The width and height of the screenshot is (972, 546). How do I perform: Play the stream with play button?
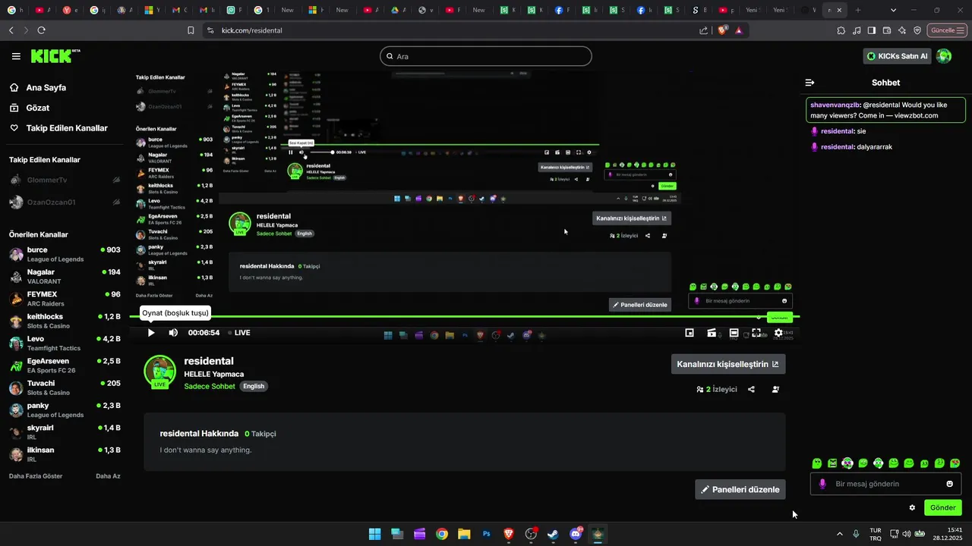(x=150, y=333)
